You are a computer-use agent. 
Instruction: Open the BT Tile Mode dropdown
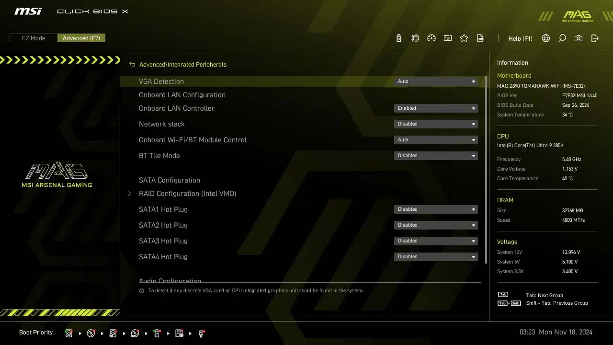[436, 156]
